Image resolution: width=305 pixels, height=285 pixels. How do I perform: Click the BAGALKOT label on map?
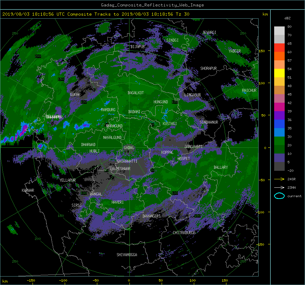tap(136, 93)
